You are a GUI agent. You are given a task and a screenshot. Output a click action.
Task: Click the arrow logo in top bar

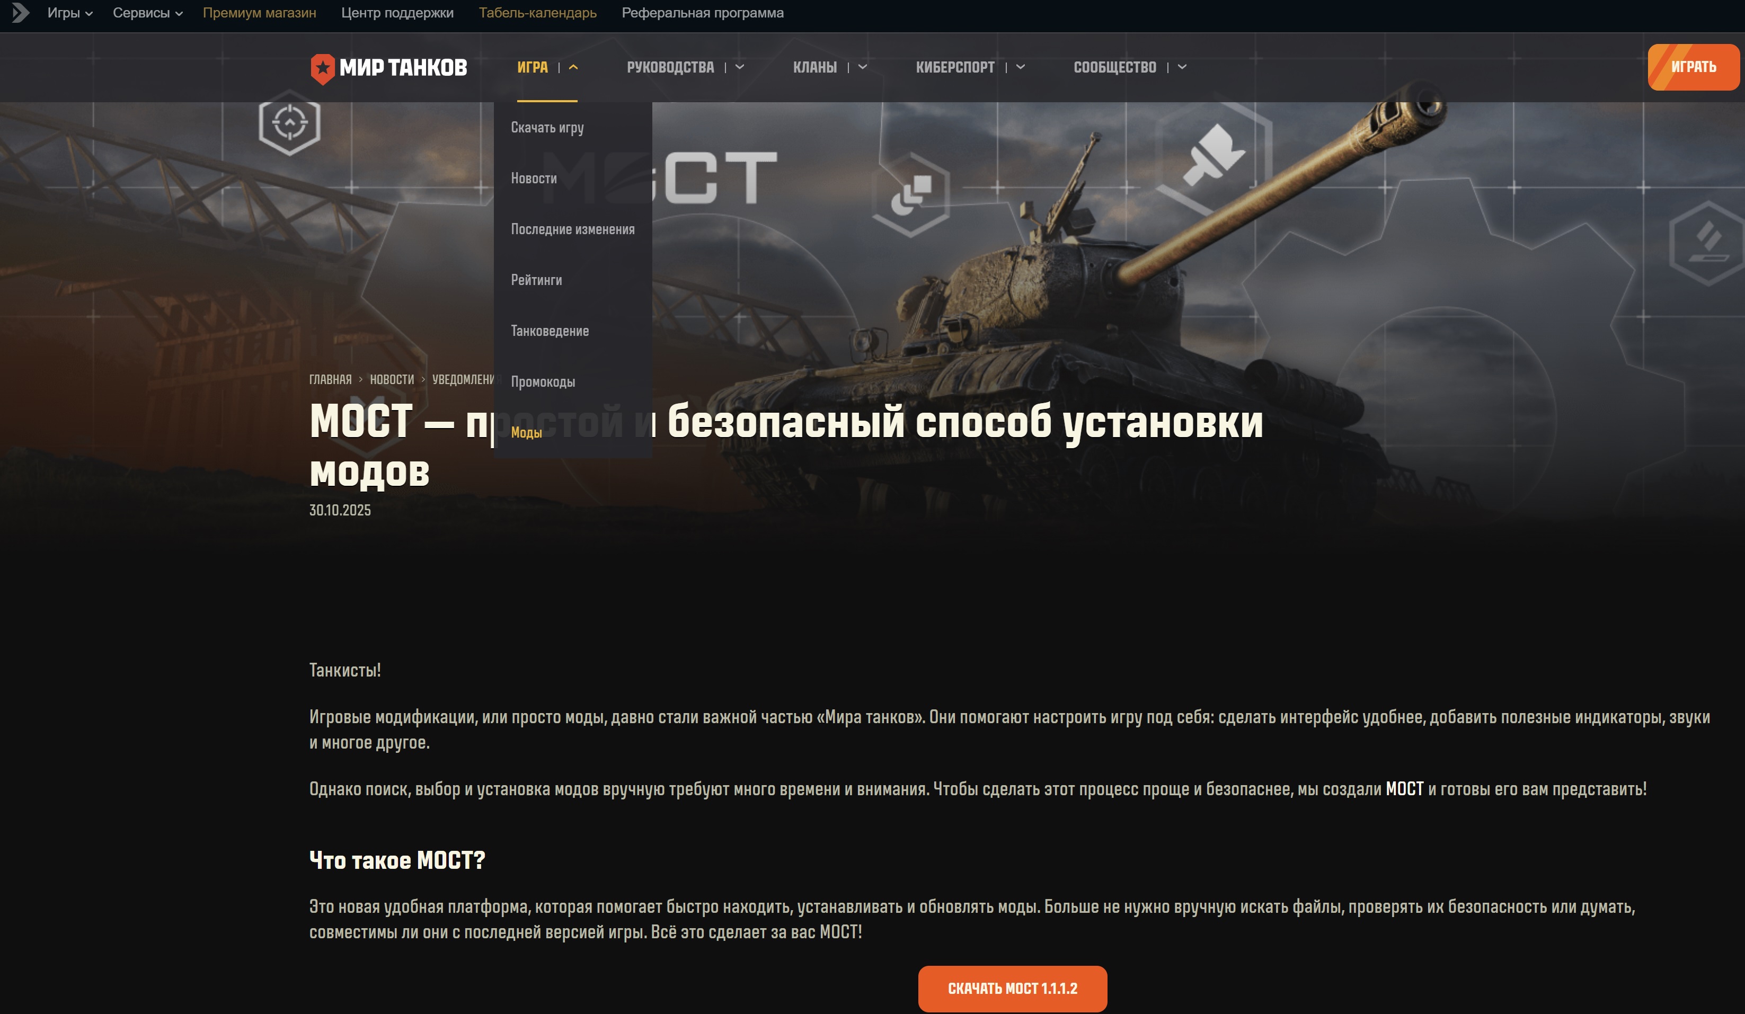(x=20, y=13)
